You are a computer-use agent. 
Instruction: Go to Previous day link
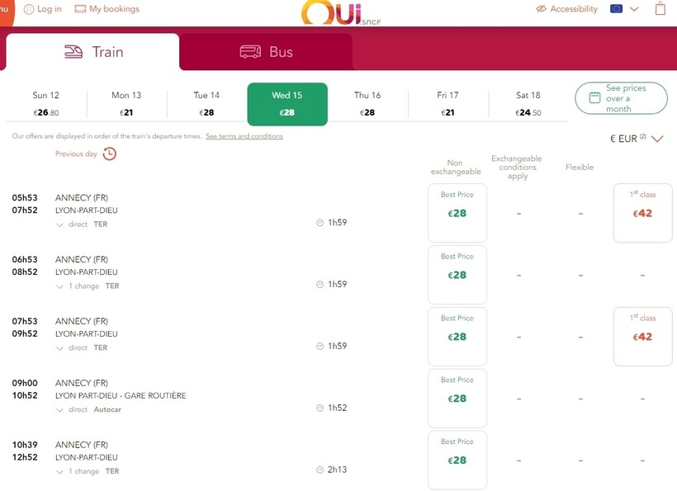coord(76,153)
